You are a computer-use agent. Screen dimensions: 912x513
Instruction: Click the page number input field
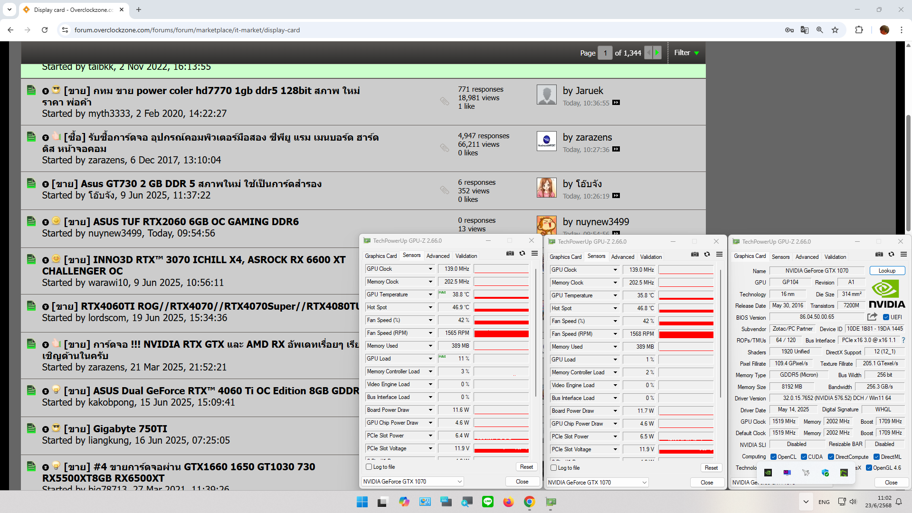(605, 53)
